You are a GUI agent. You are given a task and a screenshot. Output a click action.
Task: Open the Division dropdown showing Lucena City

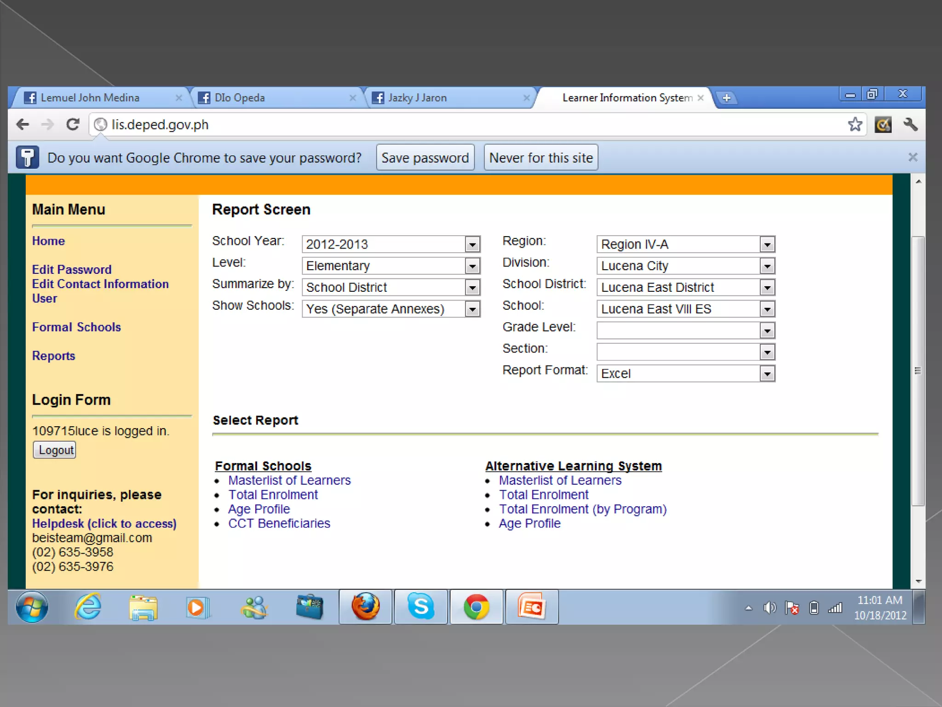(x=686, y=266)
